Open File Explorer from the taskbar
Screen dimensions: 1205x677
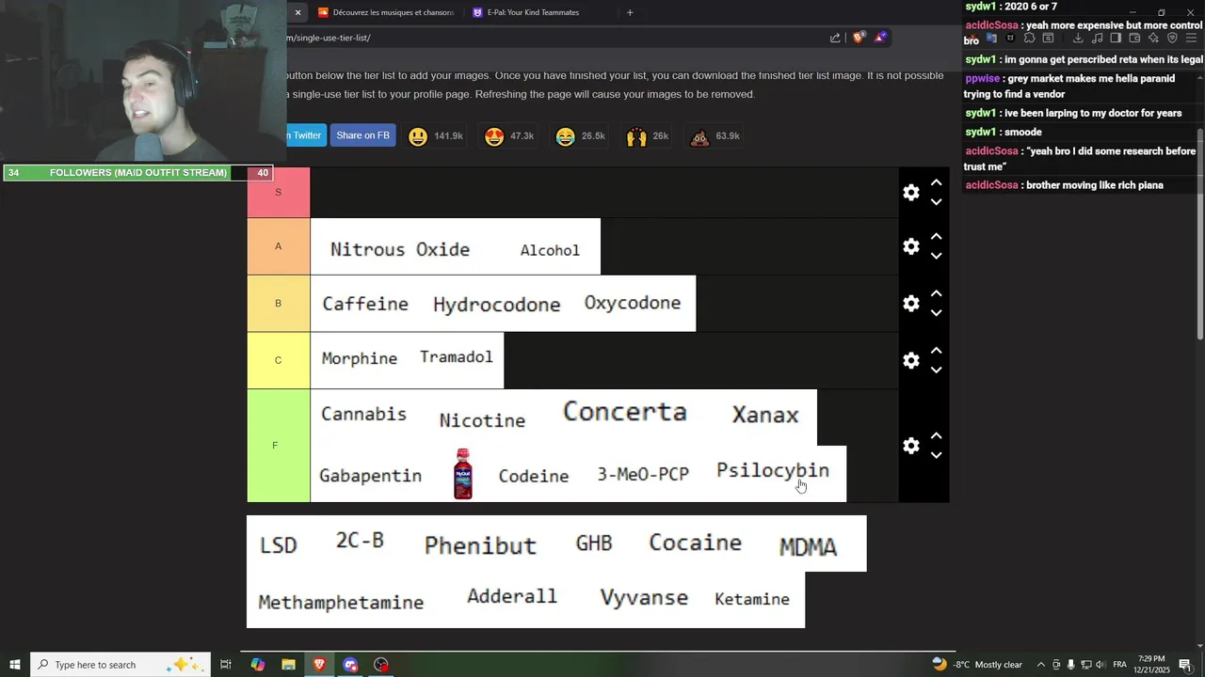tap(289, 665)
